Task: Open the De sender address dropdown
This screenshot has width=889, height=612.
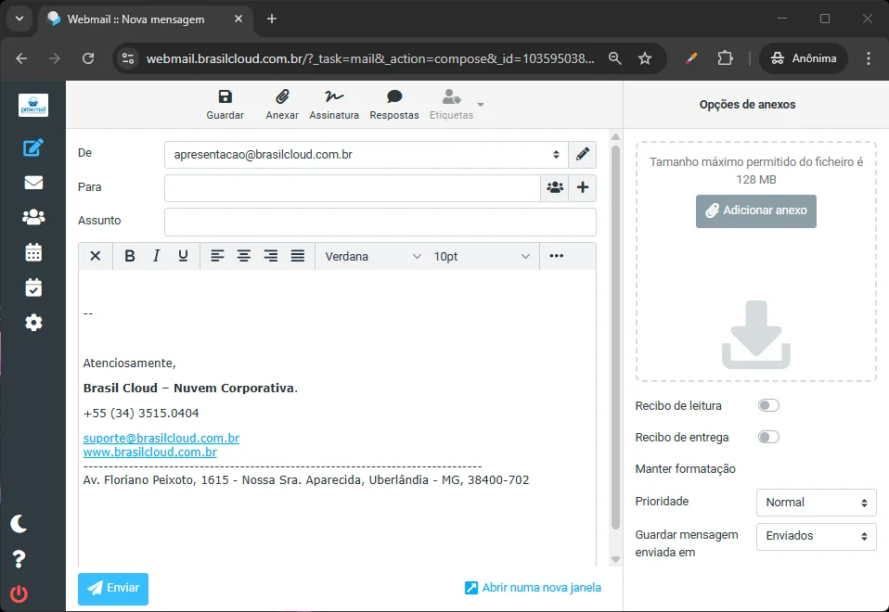Action: [x=367, y=155]
